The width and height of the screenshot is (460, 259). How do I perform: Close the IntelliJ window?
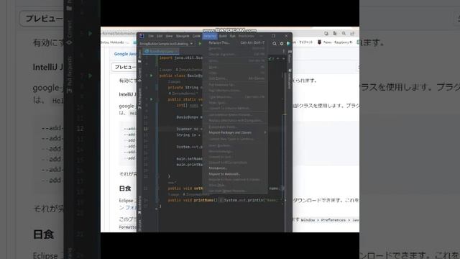click(286, 36)
